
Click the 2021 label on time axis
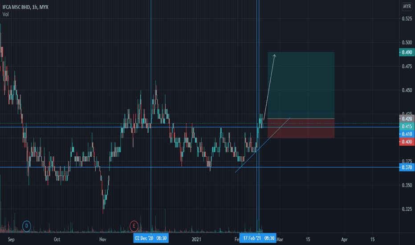(x=196, y=240)
